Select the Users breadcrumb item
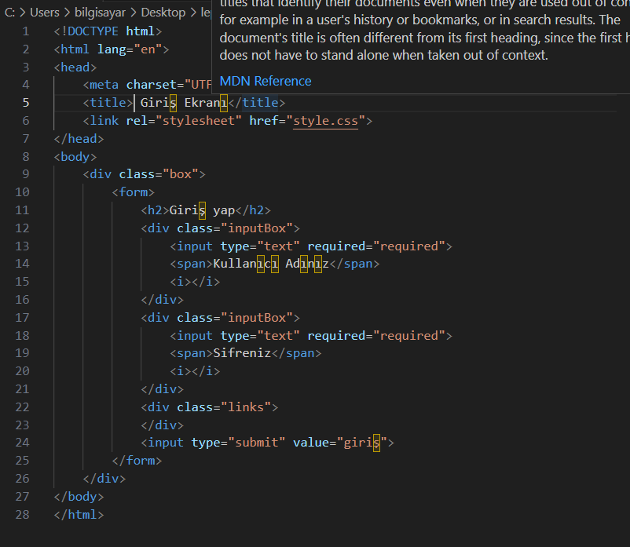The image size is (630, 547). (44, 12)
